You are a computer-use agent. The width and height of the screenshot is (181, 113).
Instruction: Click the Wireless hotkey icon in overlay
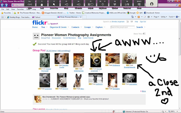[115, 5]
